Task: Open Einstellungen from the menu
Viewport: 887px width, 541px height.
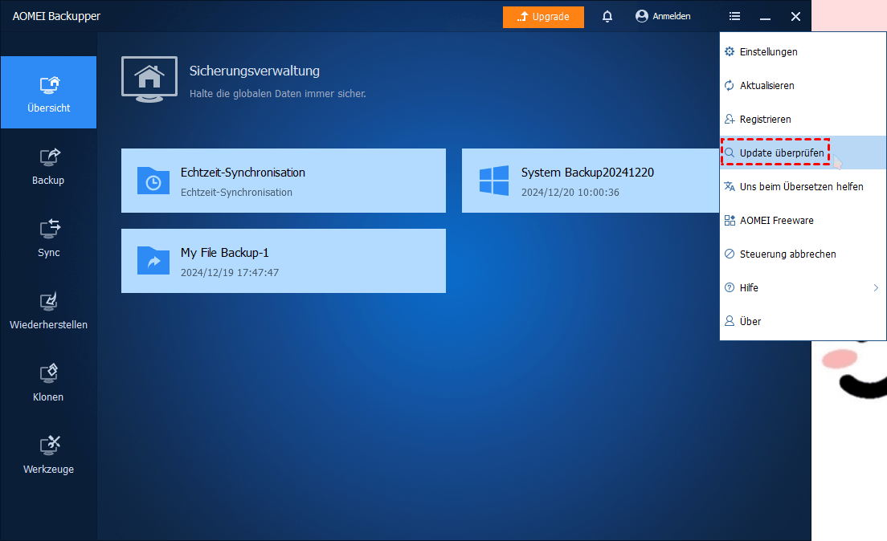Action: tap(803, 51)
